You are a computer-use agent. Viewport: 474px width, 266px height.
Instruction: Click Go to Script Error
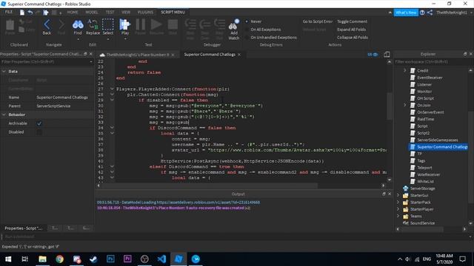[x=318, y=21]
